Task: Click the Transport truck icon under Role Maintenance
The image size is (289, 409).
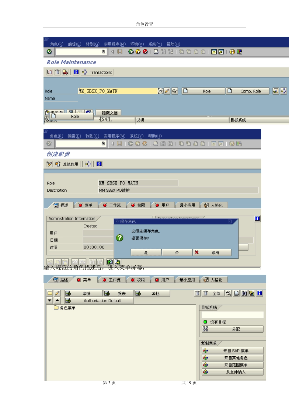Action: pyautogui.click(x=65, y=72)
